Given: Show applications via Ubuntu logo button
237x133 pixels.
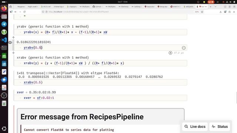Looking at the screenshot, I should 4,129.
